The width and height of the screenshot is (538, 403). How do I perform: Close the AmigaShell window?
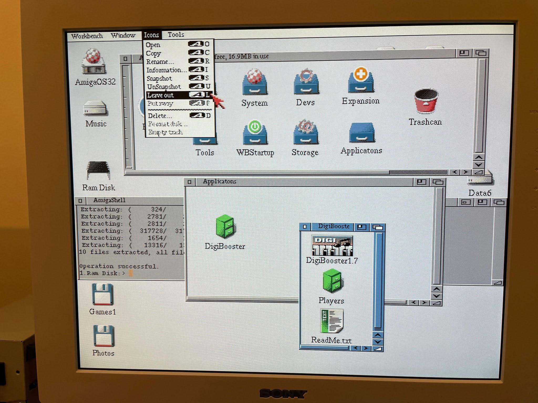click(80, 201)
